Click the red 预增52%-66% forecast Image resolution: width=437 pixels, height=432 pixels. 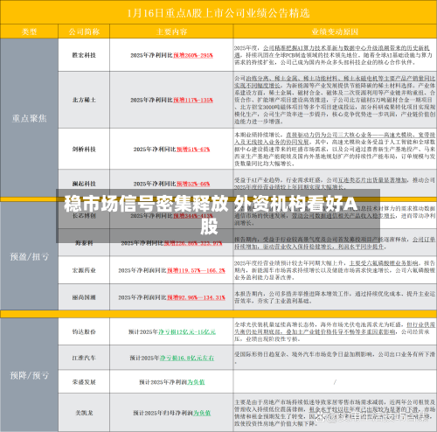click(193, 184)
